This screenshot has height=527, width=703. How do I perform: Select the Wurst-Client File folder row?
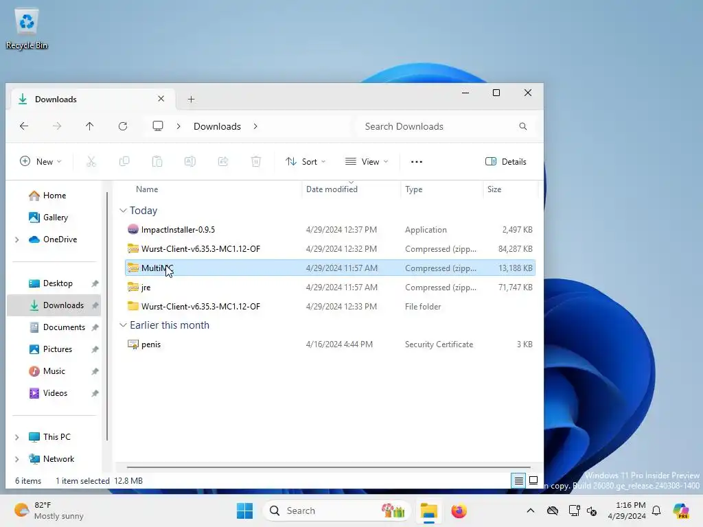[x=330, y=307]
